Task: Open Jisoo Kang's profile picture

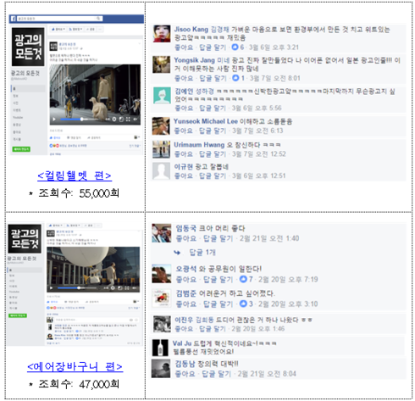Action: [162, 34]
